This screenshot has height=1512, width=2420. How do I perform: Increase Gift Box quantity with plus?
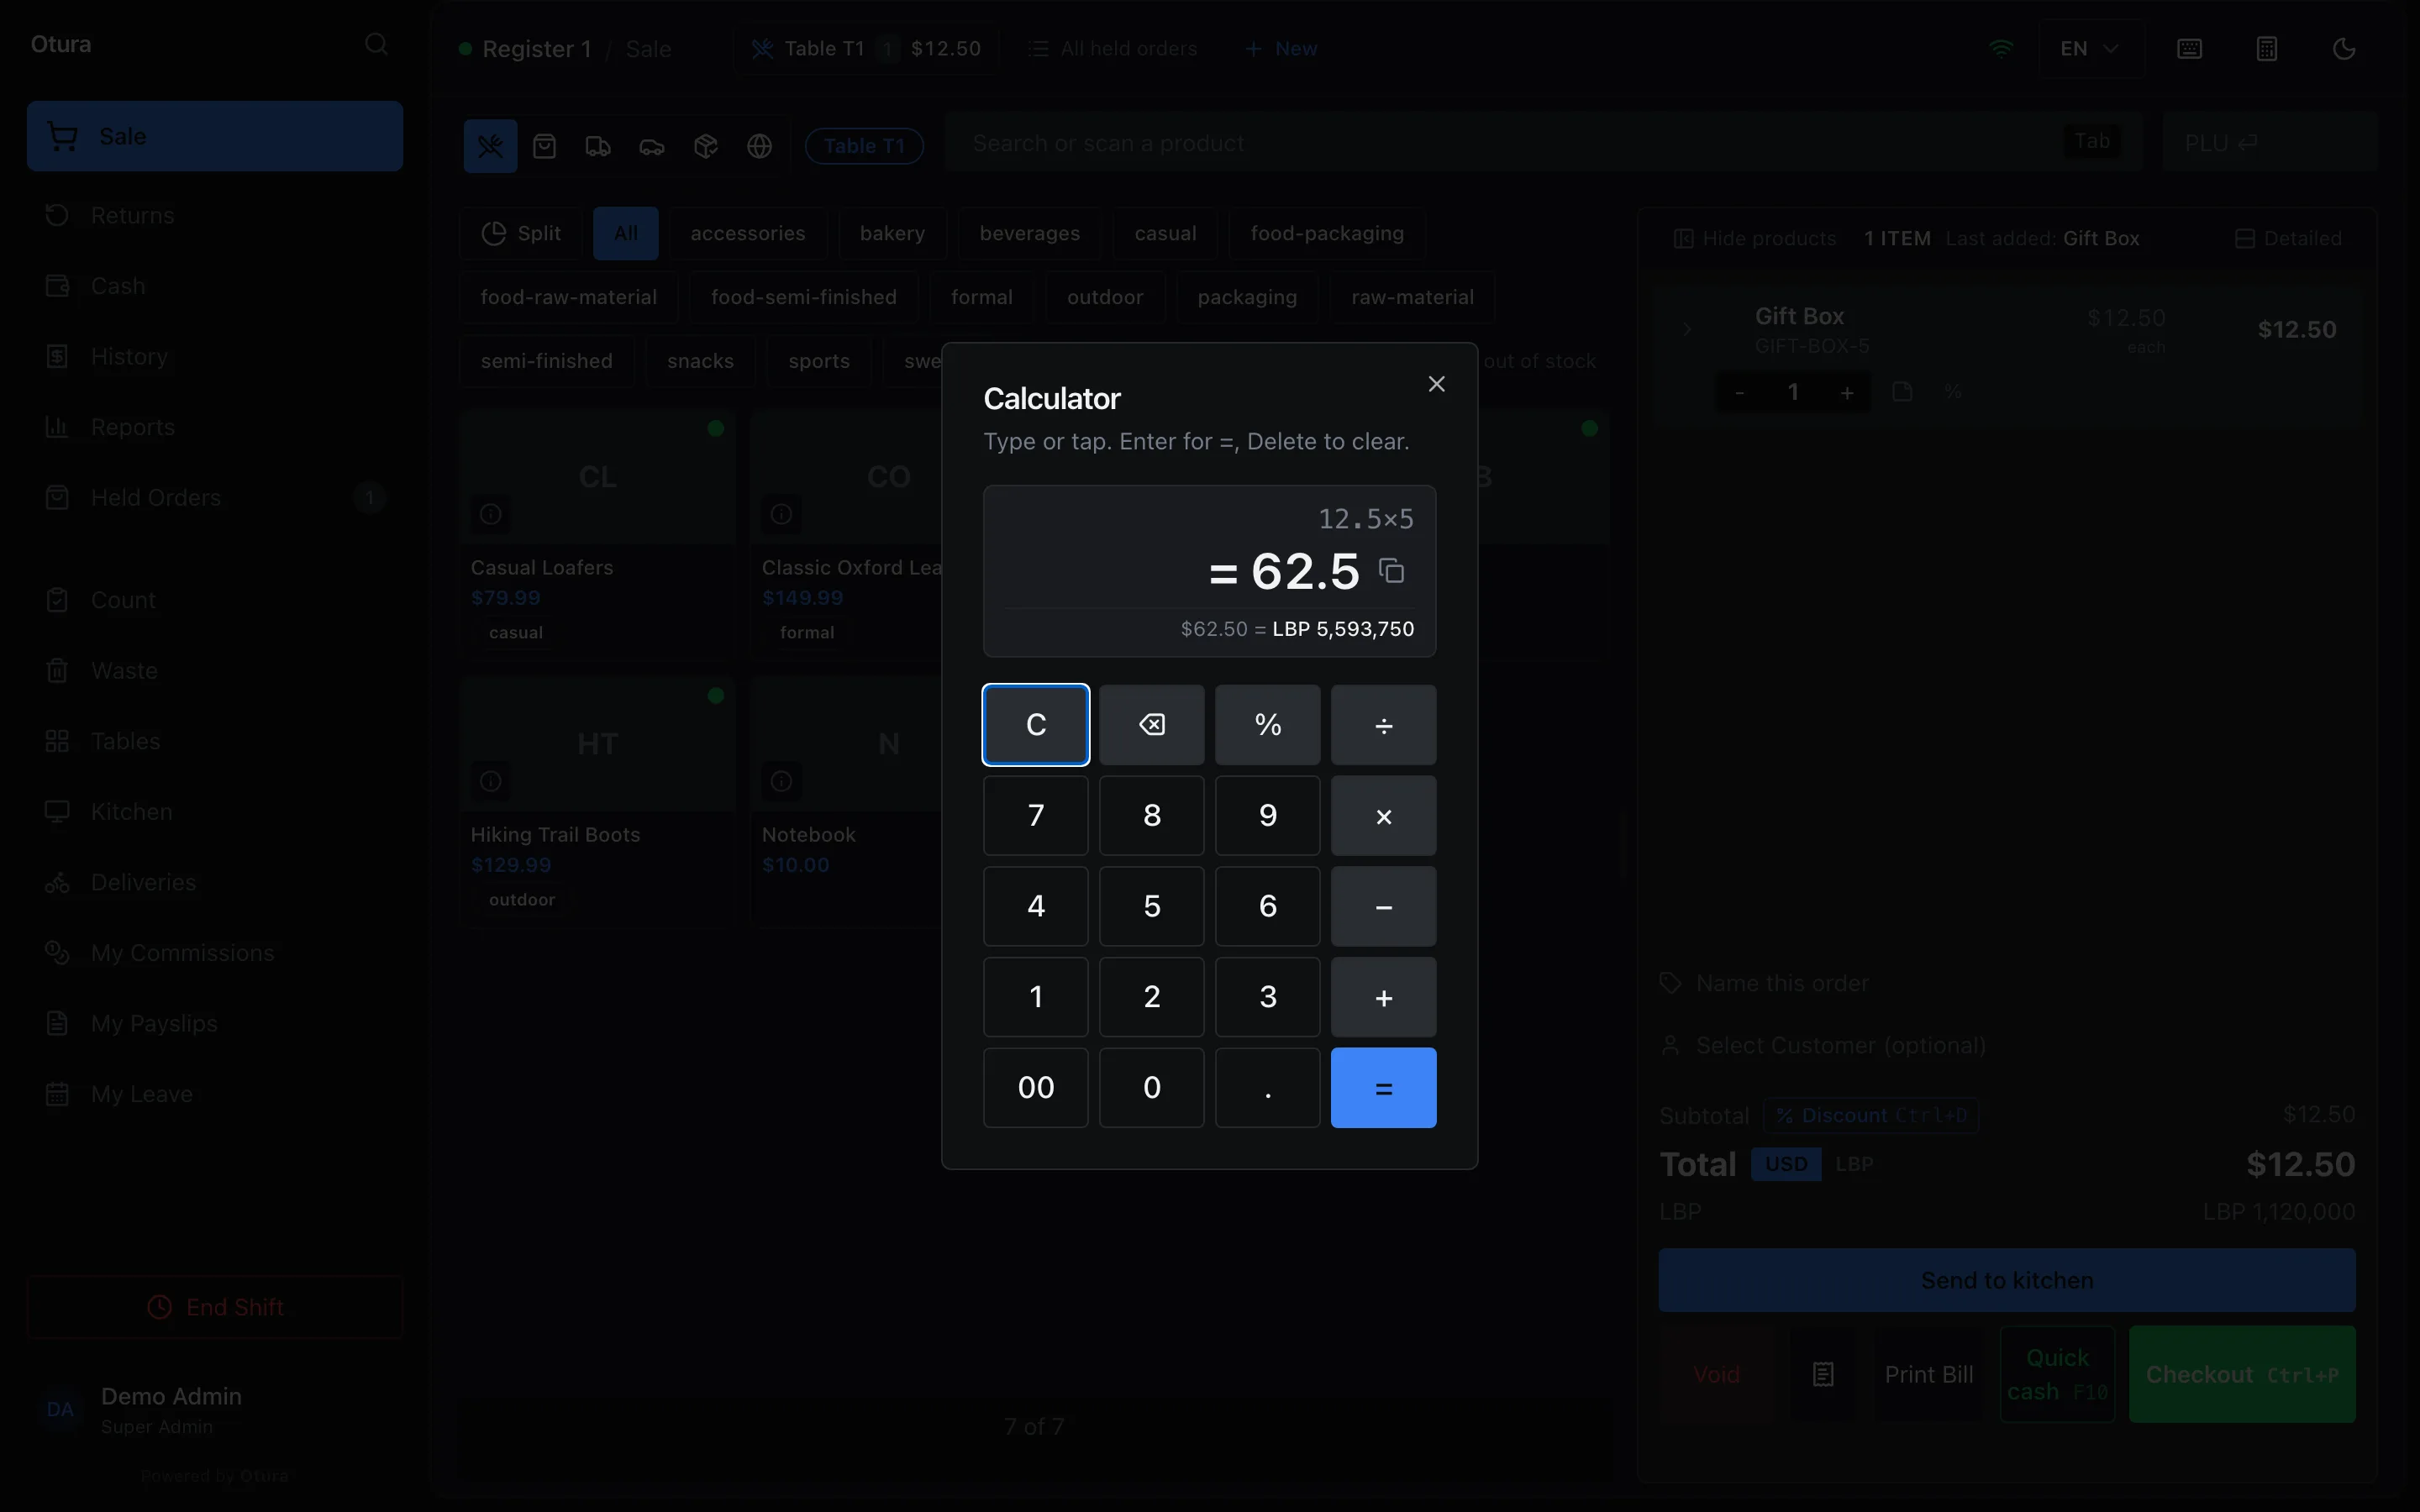[x=1847, y=392]
